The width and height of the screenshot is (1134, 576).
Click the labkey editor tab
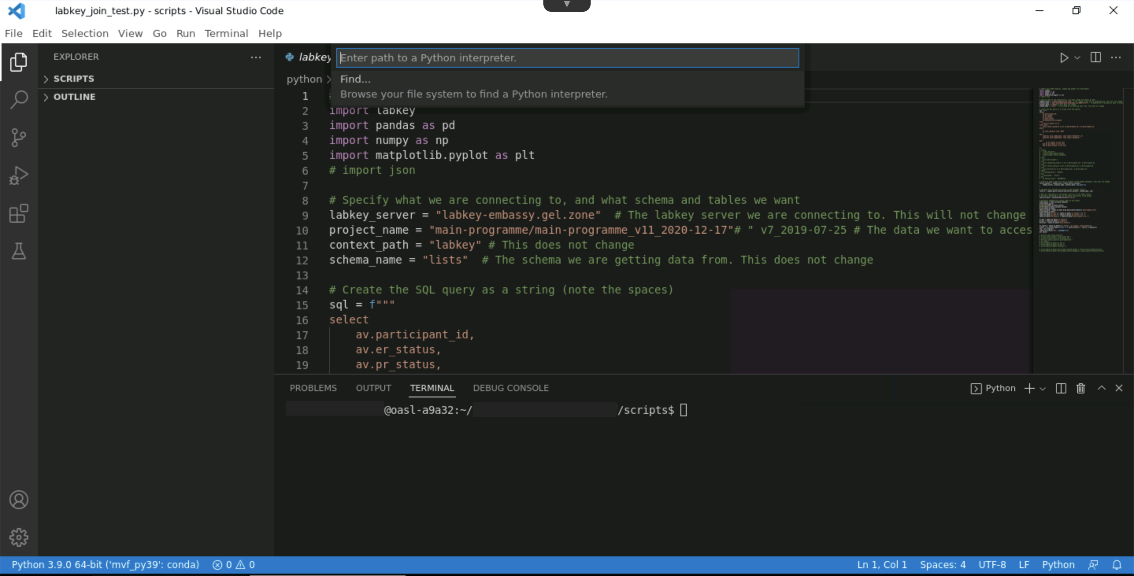[308, 57]
